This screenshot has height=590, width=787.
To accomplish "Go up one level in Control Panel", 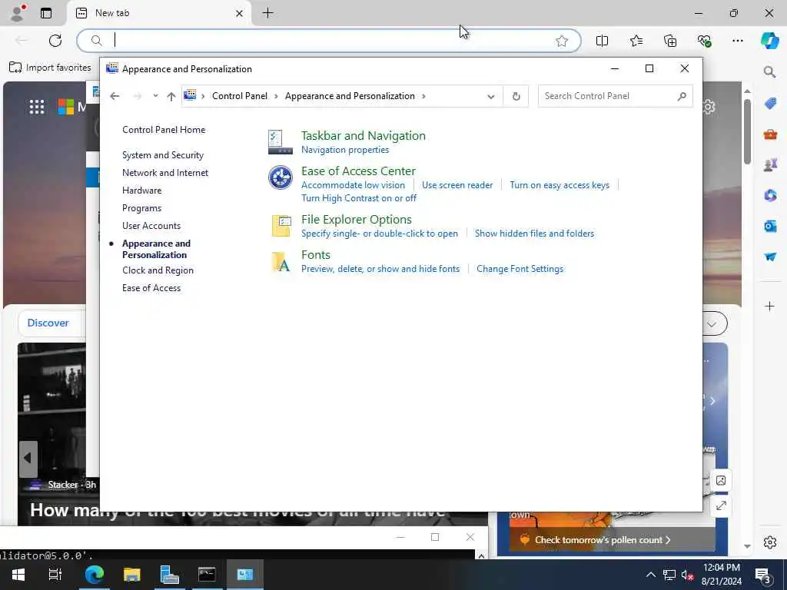I will point(171,96).
